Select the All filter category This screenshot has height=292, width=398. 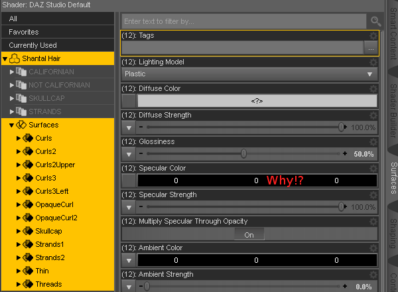58,19
